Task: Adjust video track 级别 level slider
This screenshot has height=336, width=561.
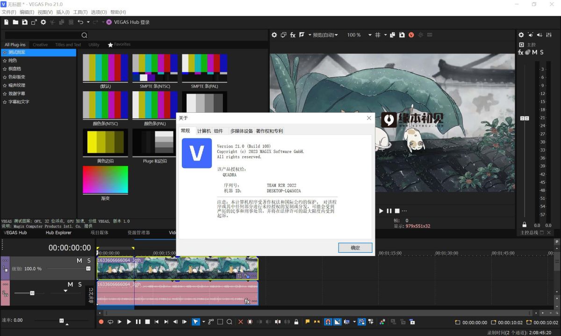Action: pos(88,269)
